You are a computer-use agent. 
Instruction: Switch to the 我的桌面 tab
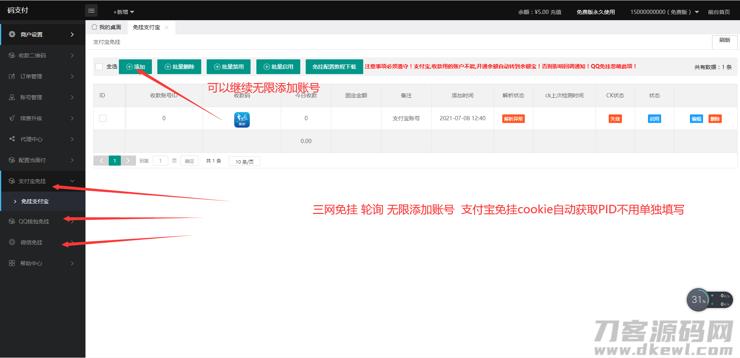coord(107,27)
